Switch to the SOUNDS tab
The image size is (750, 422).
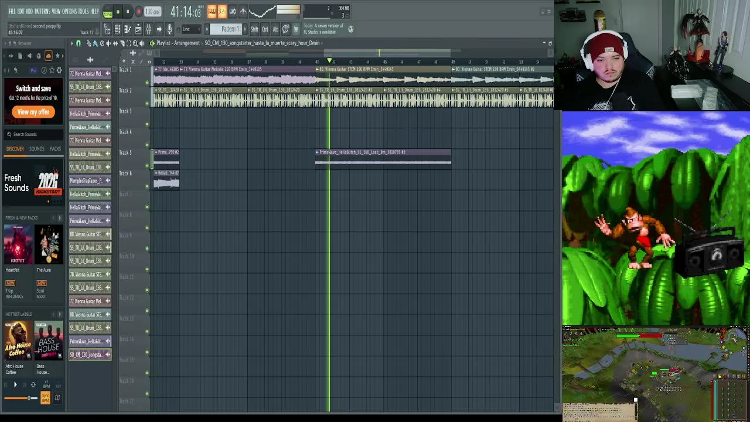tap(36, 149)
